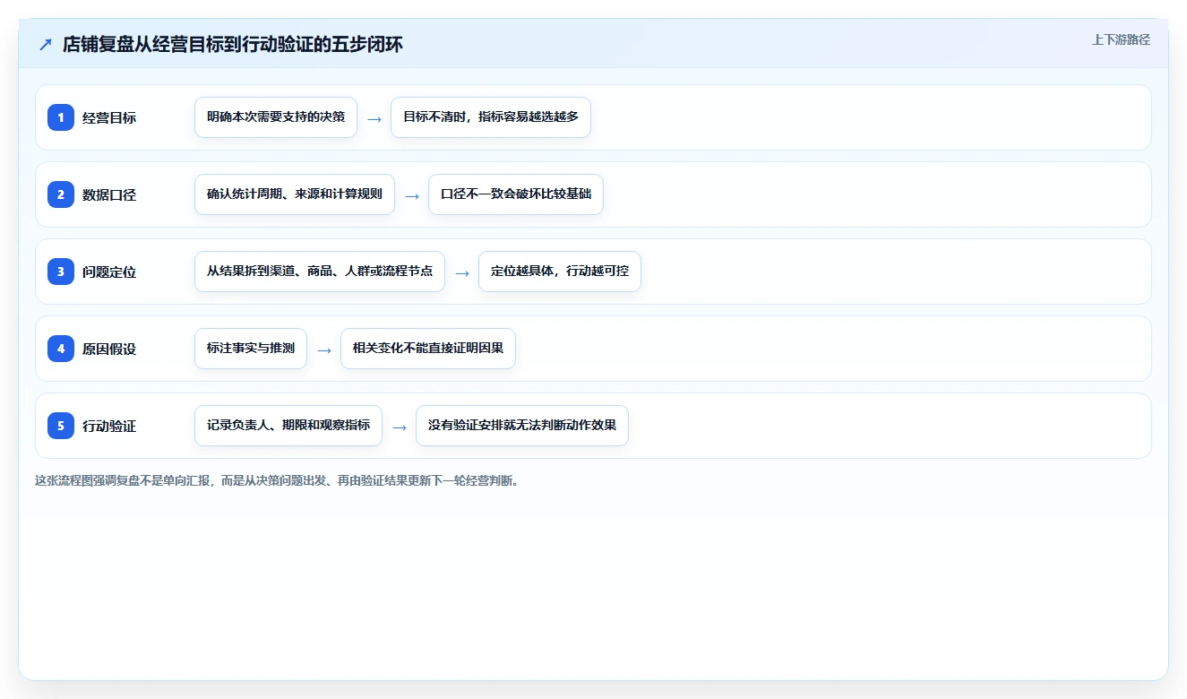Image resolution: width=1187 pixels, height=699 pixels.
Task: Click the step number 1 badge
Action: click(x=61, y=116)
